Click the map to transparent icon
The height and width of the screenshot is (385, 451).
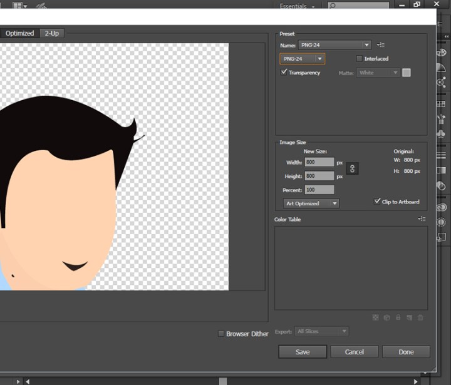[375, 318]
